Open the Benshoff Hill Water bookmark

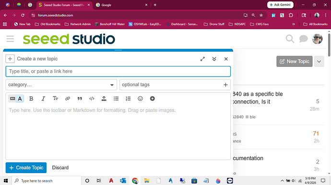[110, 24]
